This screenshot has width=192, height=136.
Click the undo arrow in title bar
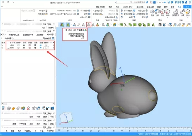point(165,2)
